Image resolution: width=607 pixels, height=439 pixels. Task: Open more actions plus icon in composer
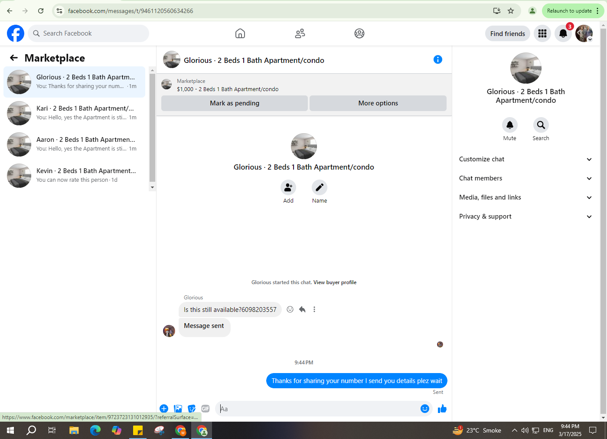(164, 409)
